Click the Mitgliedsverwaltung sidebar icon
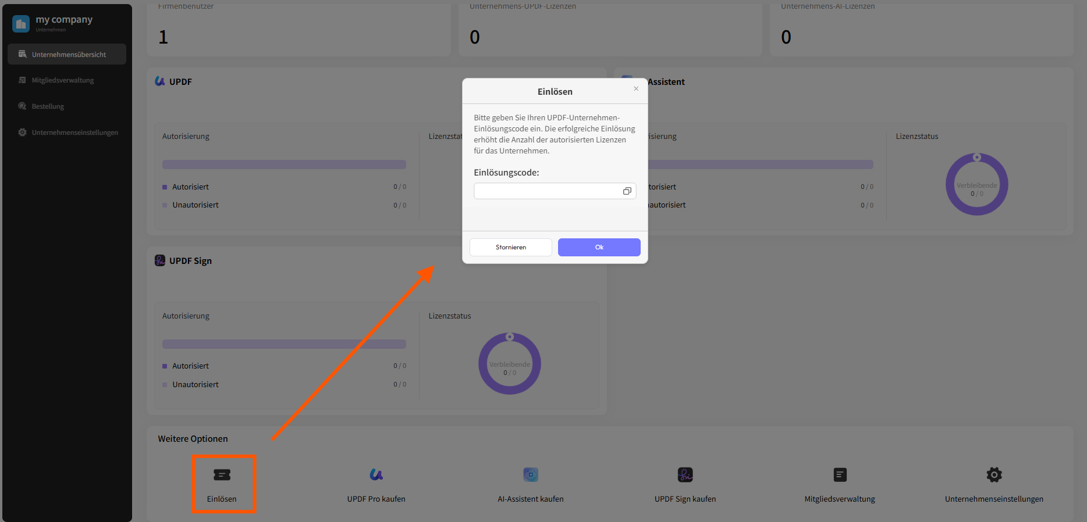 [22, 80]
